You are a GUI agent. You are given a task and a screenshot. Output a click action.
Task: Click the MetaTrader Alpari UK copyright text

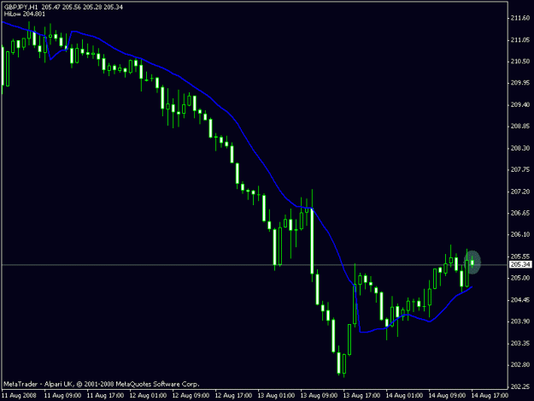click(101, 384)
